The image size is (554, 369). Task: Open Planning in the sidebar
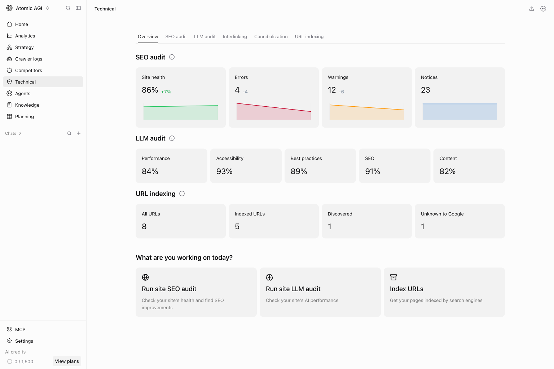click(x=43, y=116)
